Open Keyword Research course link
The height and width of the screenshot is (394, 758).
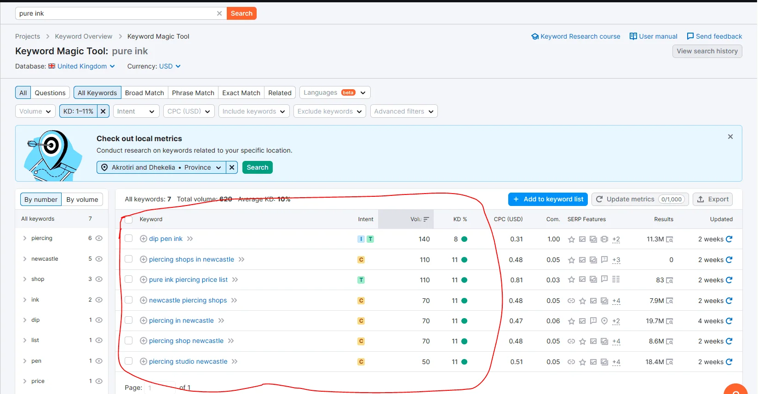[x=575, y=36]
